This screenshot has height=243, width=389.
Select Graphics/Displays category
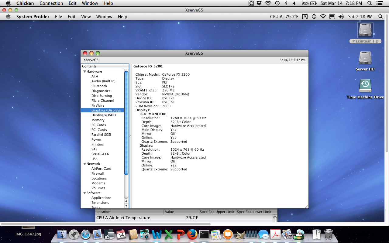click(x=102, y=110)
